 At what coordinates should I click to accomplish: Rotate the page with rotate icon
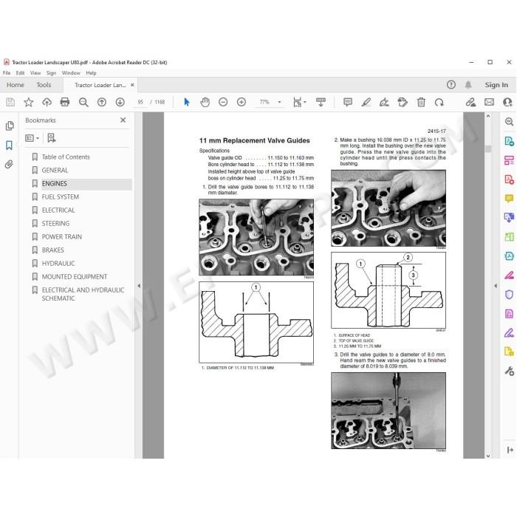click(439, 102)
